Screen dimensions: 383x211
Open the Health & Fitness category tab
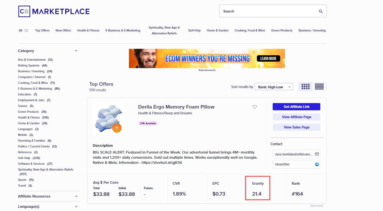pyautogui.click(x=88, y=30)
